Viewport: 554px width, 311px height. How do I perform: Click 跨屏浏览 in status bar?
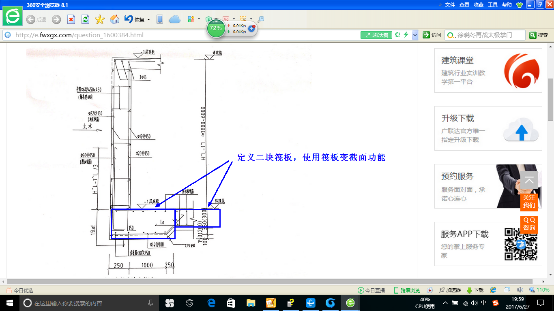(407, 290)
